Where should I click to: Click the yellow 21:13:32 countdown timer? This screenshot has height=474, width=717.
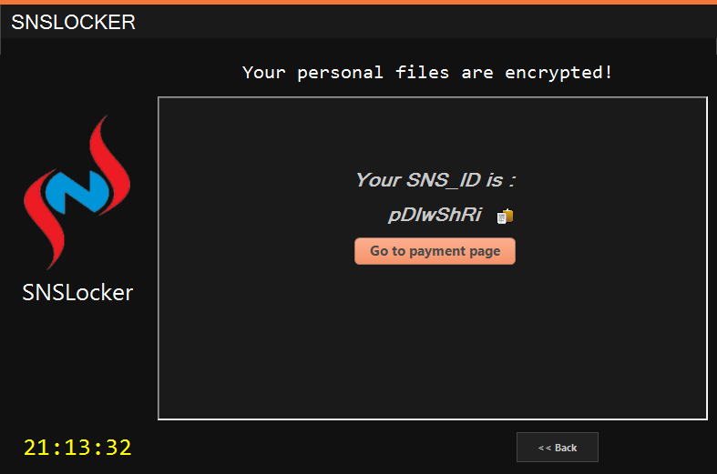click(77, 447)
